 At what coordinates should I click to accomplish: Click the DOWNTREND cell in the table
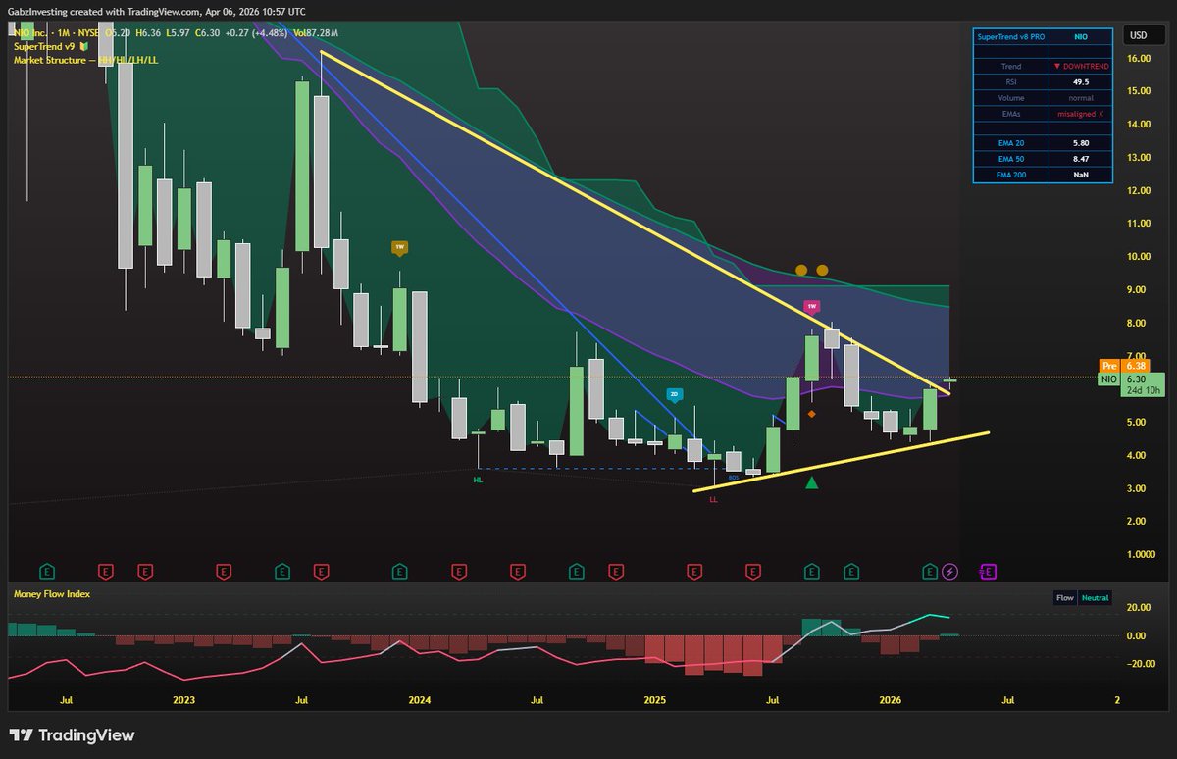(1082, 66)
